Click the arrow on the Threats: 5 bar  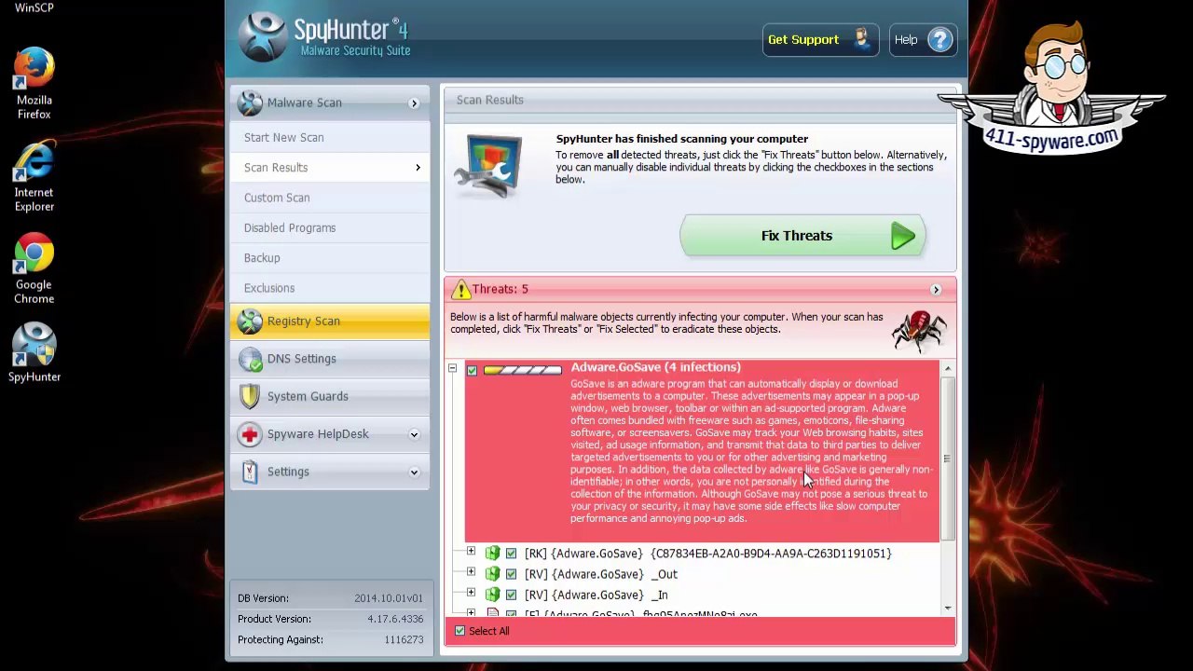click(x=936, y=290)
